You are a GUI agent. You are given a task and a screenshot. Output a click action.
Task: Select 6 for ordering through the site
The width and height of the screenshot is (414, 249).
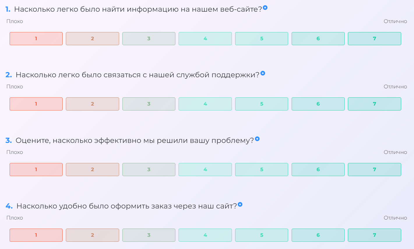318,235
